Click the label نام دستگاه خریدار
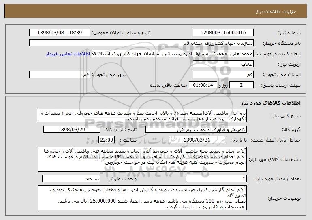 coord(282,44)
